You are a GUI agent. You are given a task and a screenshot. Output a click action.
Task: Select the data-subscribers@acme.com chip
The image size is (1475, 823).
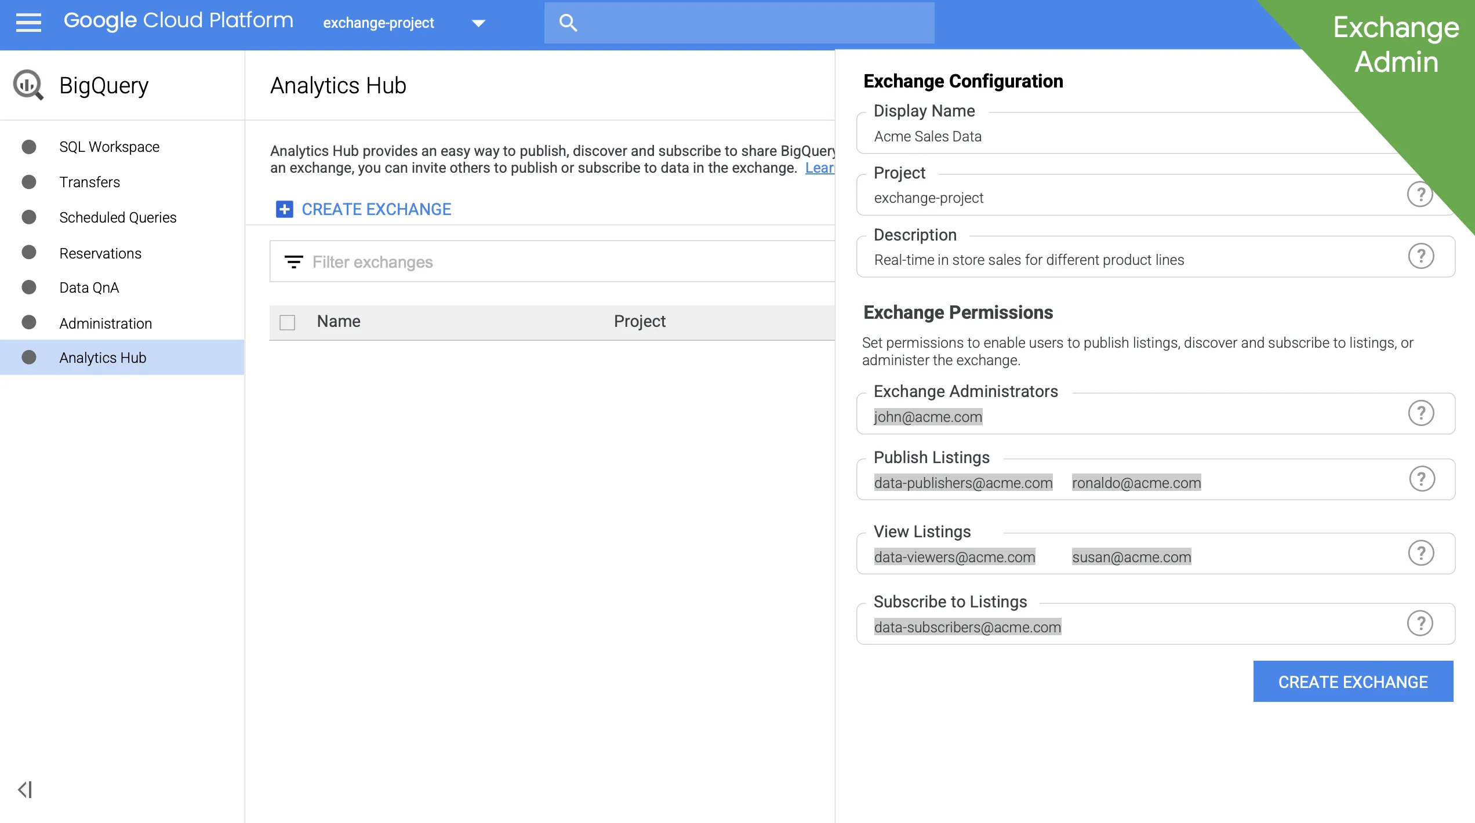coord(968,627)
